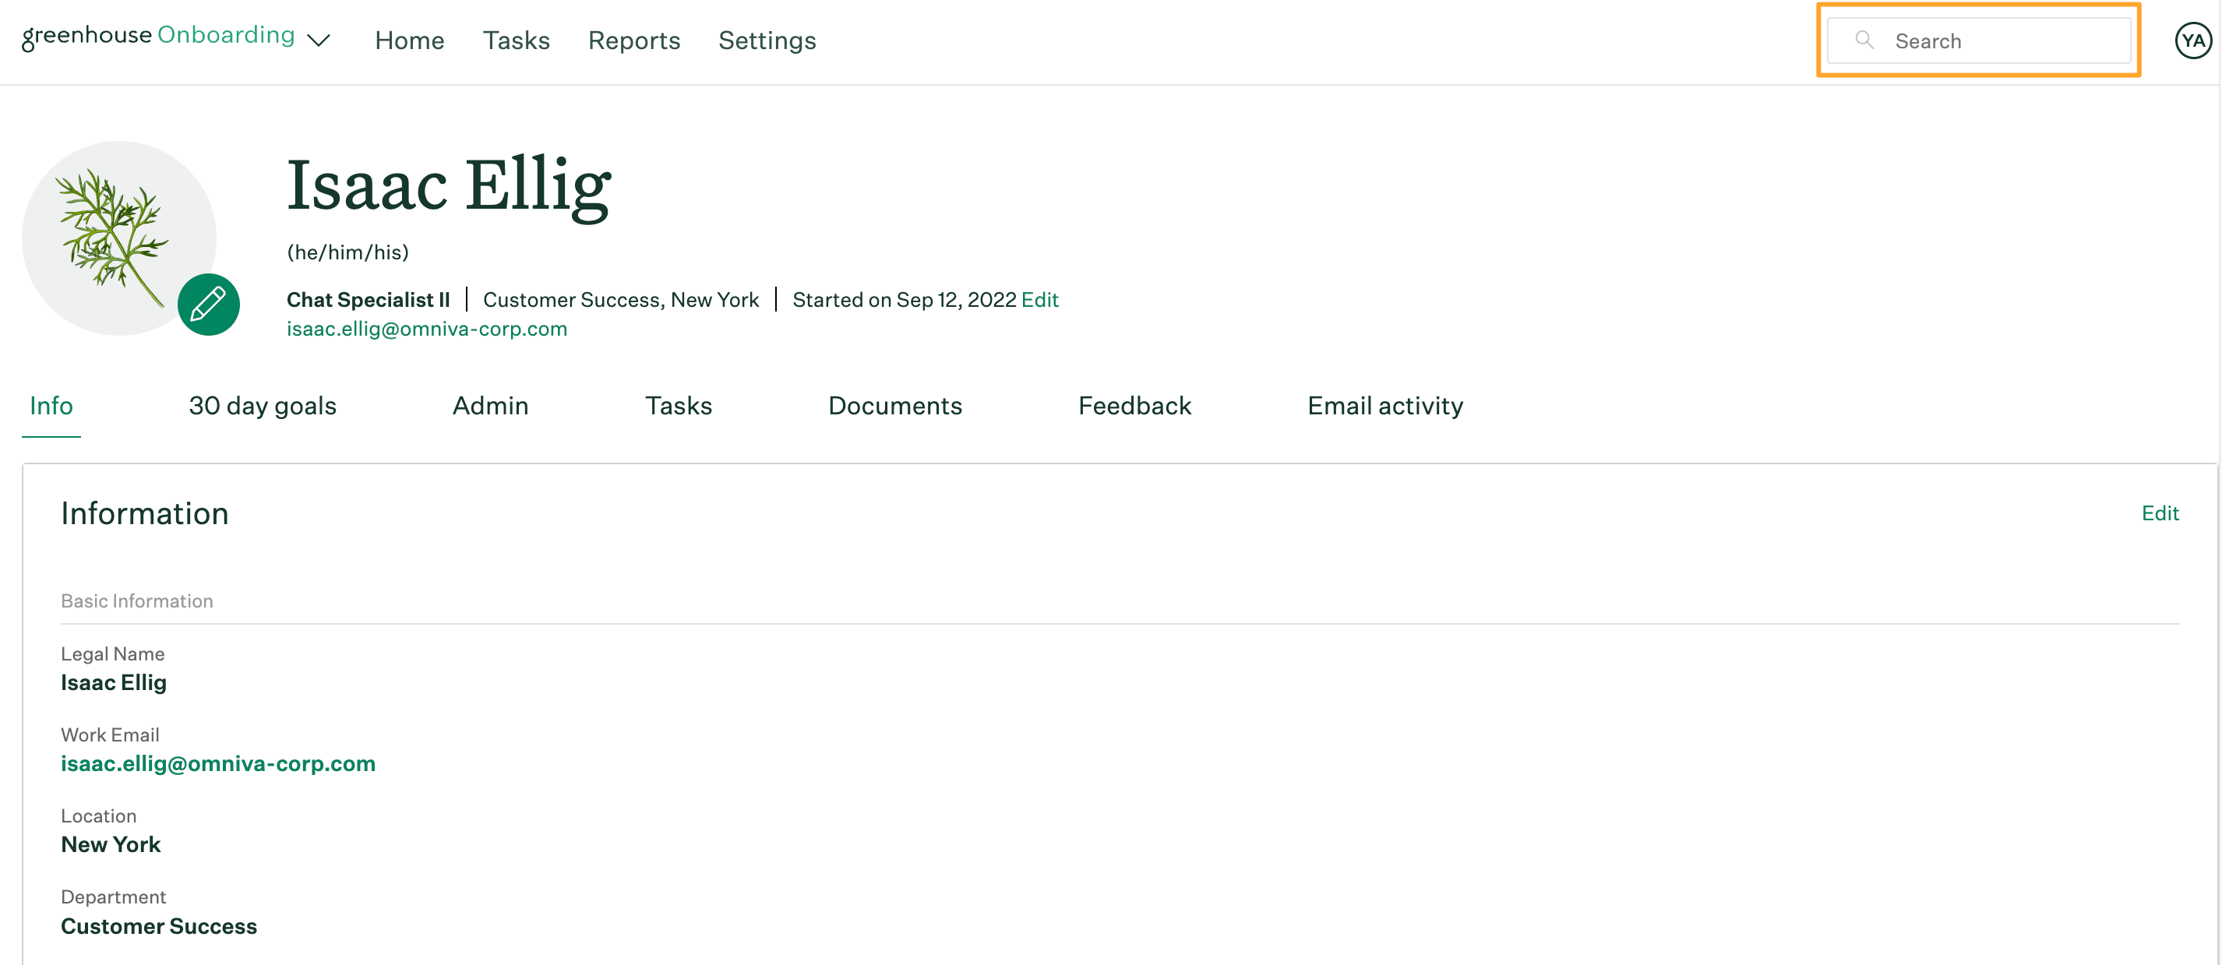The width and height of the screenshot is (2222, 965).
Task: Open the profile Tasks tab
Action: point(678,405)
